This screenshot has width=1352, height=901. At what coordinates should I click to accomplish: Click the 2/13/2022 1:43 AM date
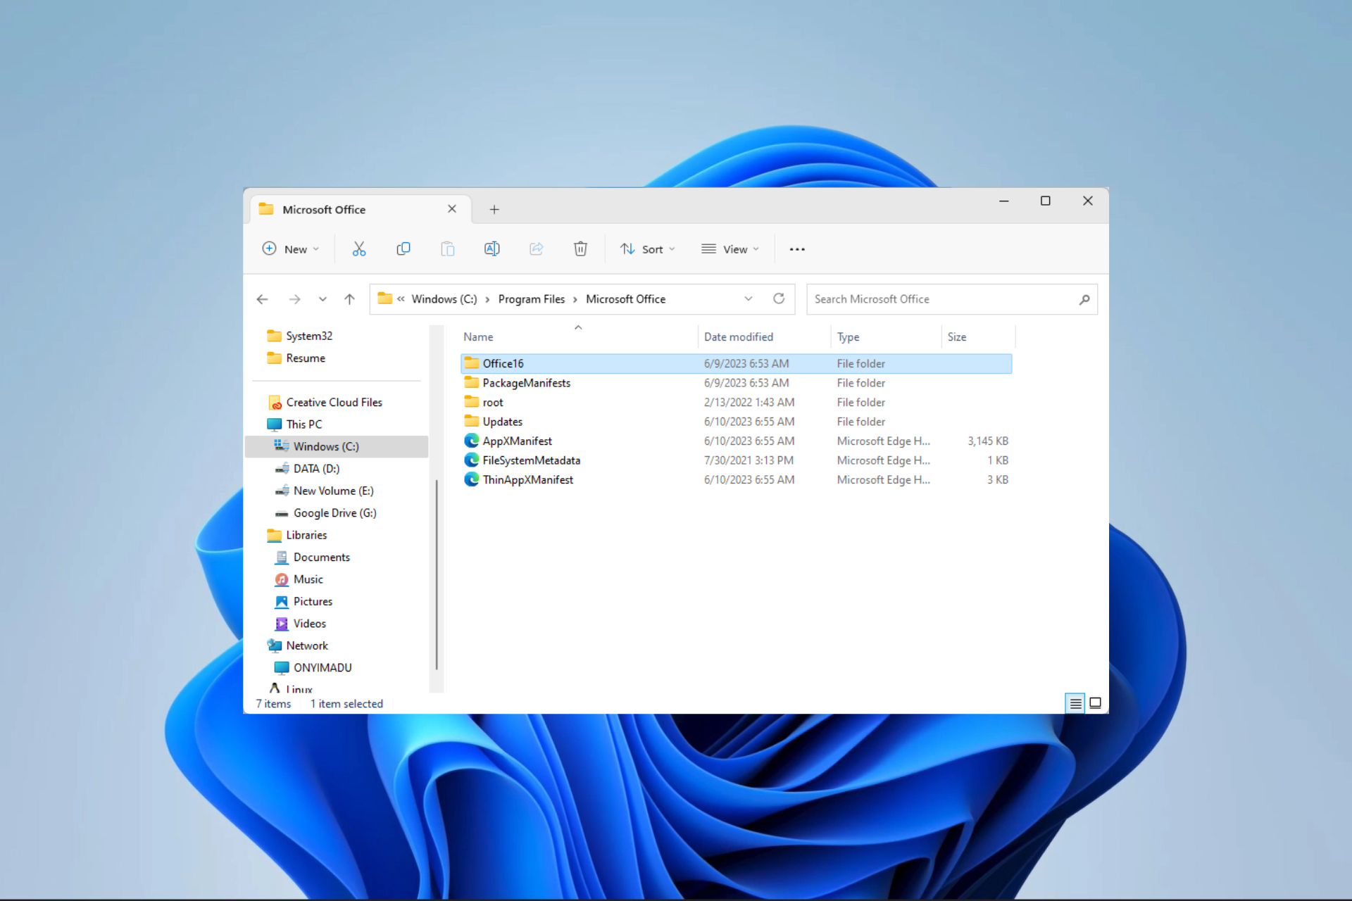pyautogui.click(x=749, y=403)
